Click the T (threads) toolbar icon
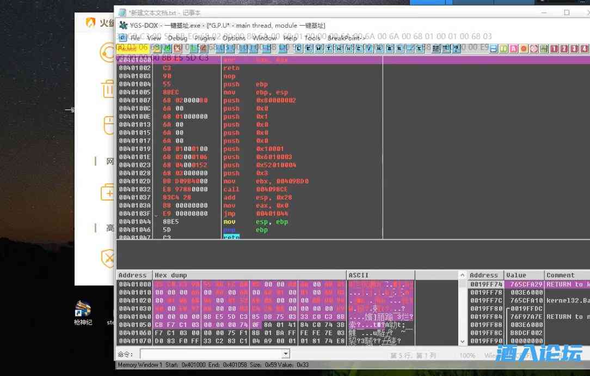 pyautogui.click(x=327, y=48)
